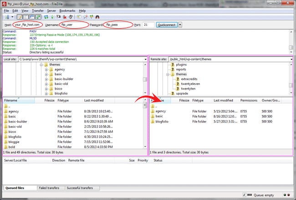Viewport: 296px width, 200px height.
Task: Click the encryption icon in the status bar
Action: (x=244, y=195)
